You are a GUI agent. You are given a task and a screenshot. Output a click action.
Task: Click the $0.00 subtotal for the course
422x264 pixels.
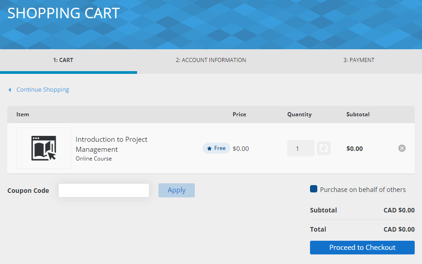click(x=354, y=148)
